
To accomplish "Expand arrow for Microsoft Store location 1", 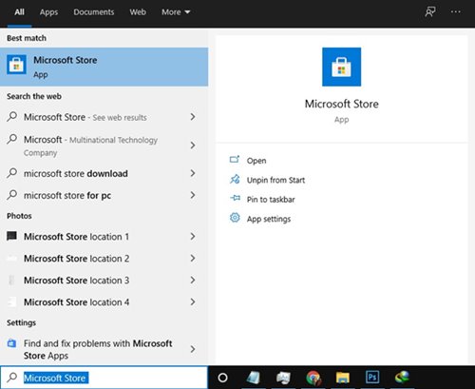I will coord(193,236).
